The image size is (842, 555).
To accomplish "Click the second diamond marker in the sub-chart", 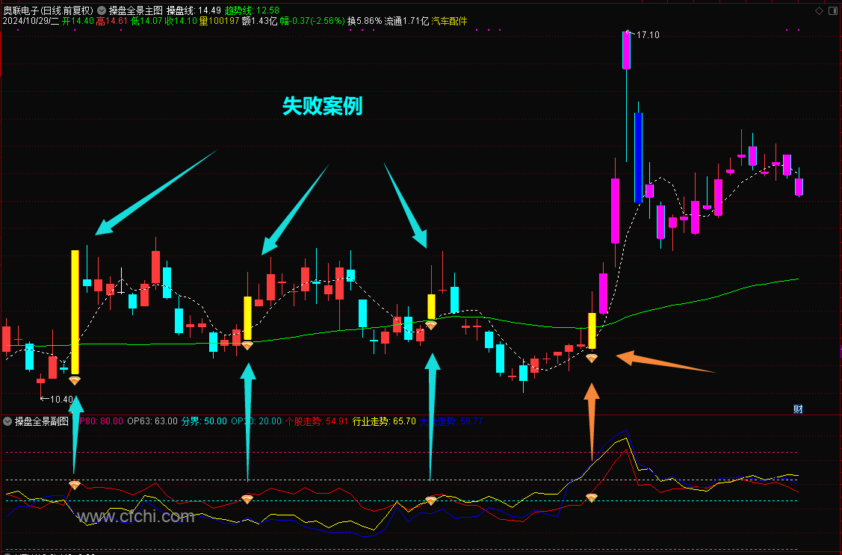I will [247, 499].
